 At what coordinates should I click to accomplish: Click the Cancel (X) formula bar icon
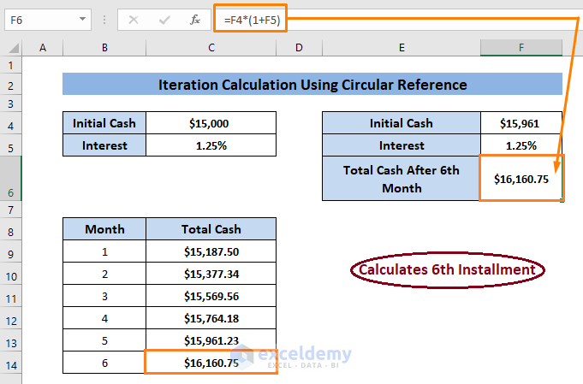coord(133,19)
